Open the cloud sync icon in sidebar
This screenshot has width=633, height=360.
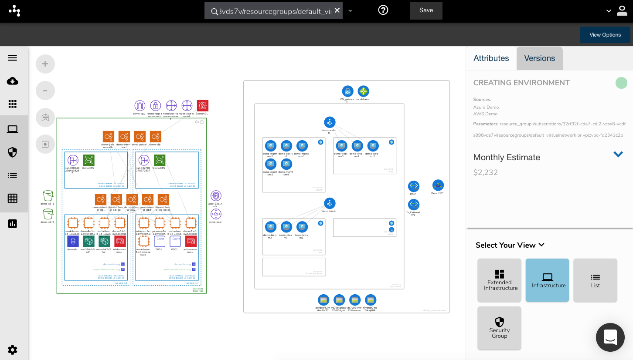[13, 81]
